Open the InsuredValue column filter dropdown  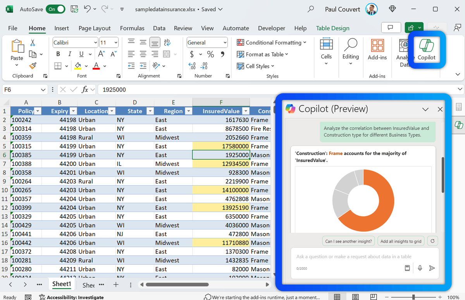tap(246, 111)
